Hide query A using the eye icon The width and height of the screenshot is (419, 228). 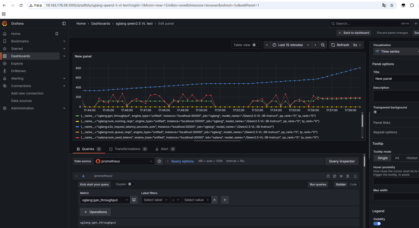(x=341, y=176)
